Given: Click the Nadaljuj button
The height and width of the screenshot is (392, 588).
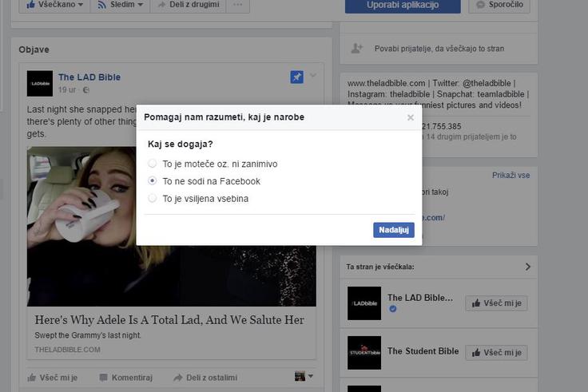Looking at the screenshot, I should pyautogui.click(x=393, y=230).
